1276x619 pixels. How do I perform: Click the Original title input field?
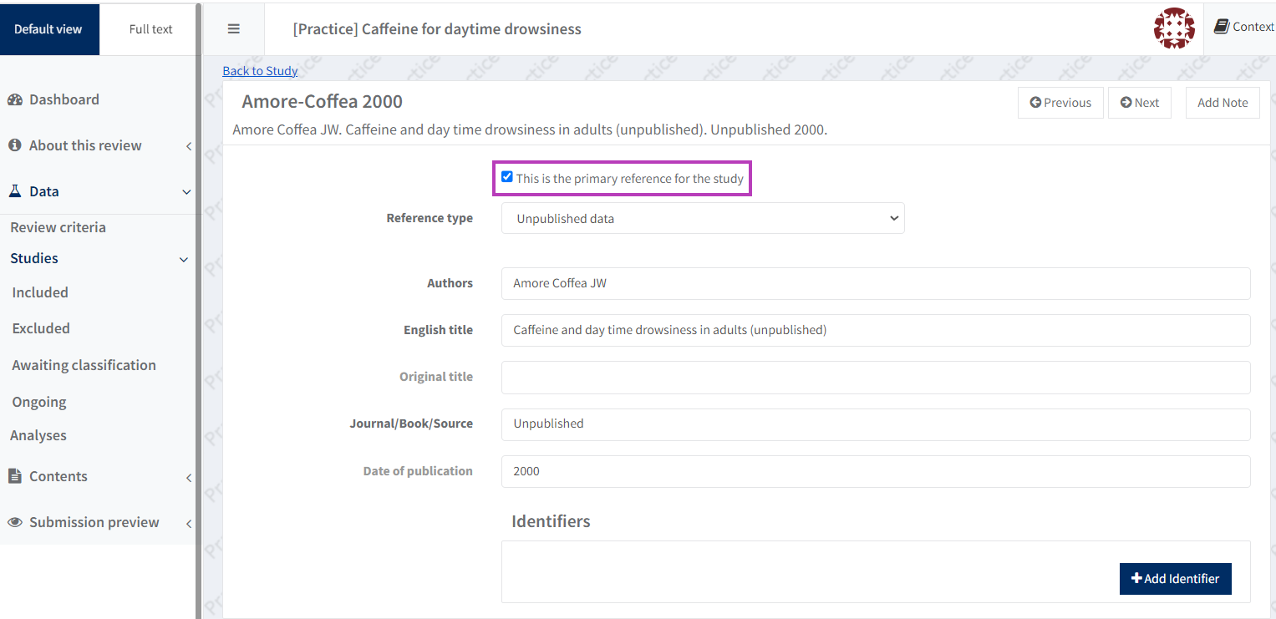[875, 378]
